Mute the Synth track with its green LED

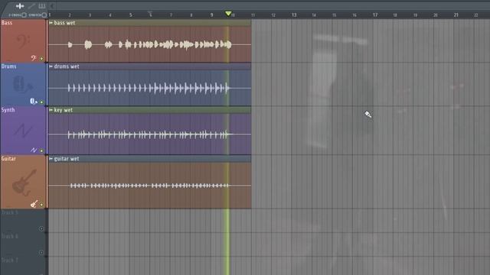tap(41, 150)
